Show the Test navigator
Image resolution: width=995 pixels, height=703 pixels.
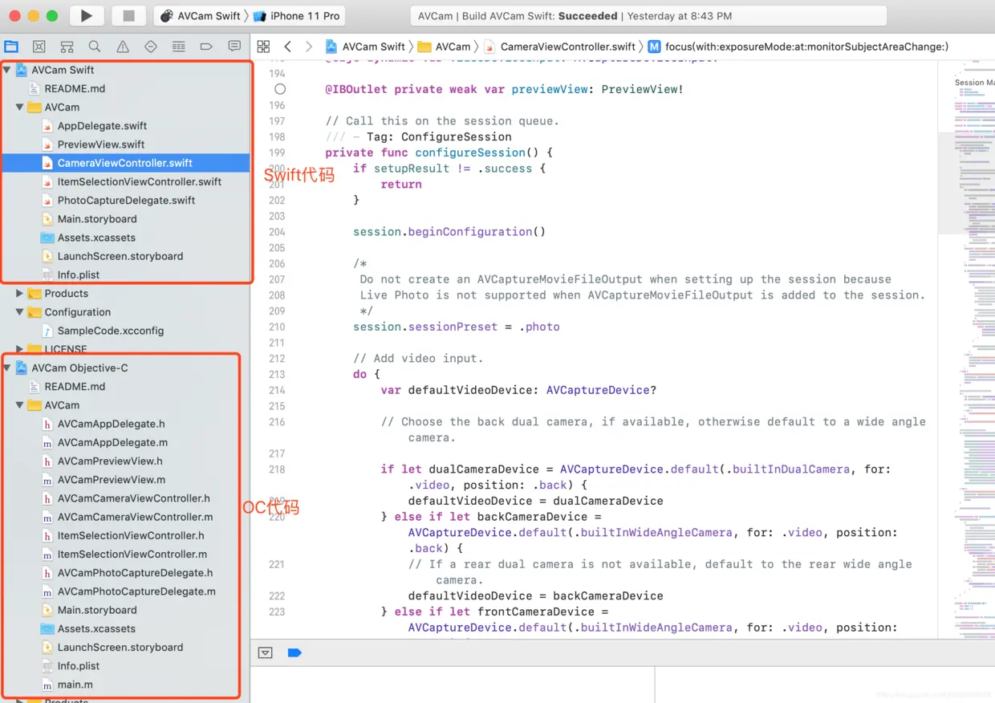click(x=151, y=47)
